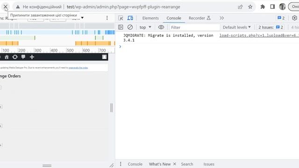Screen dimensions: 299x168
Task: Open the Extensions puzzle icon
Action: pyautogui.click(x=263, y=7)
